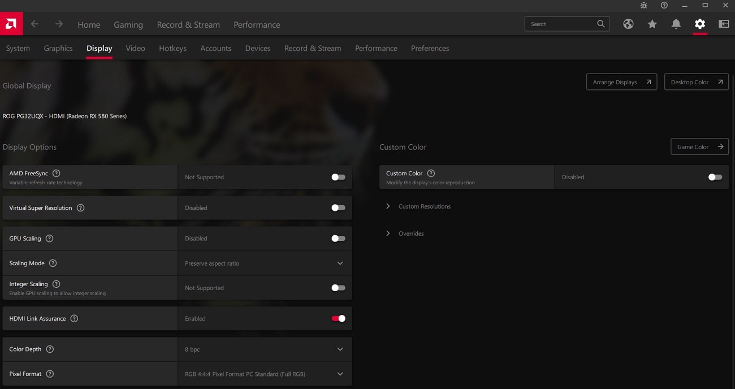Switch to the Video tab
735x389 pixels.
136,48
